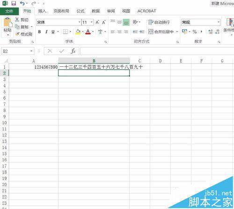234x209 pixels.
Task: Open 剪贴板 clipboard pane launcher
Action: [x=32, y=42]
